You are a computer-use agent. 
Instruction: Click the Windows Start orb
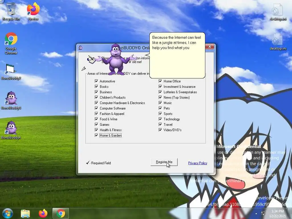click(8, 213)
